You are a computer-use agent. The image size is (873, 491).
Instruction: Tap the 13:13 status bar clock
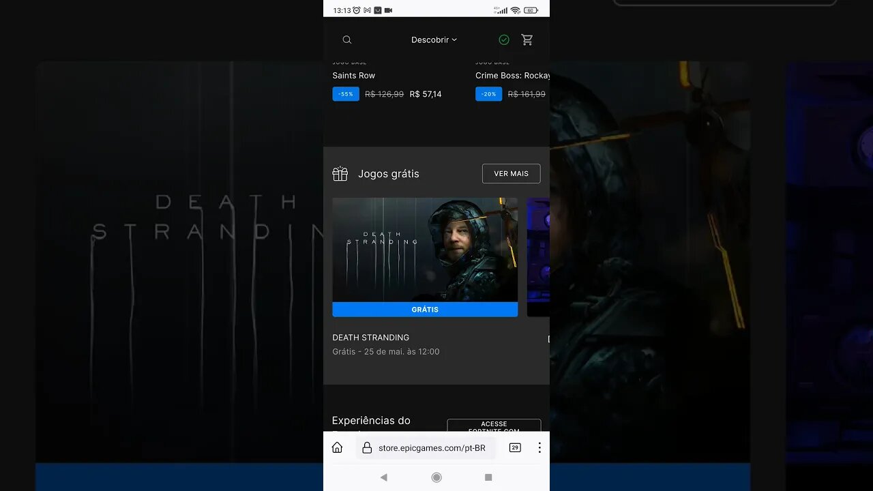coord(342,10)
